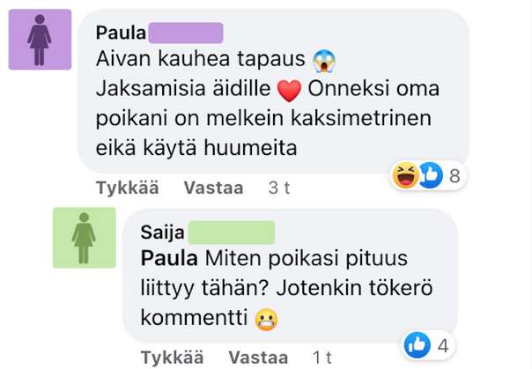Show the 8 reactions on Paula's comment
532x369 pixels.
(x=454, y=176)
